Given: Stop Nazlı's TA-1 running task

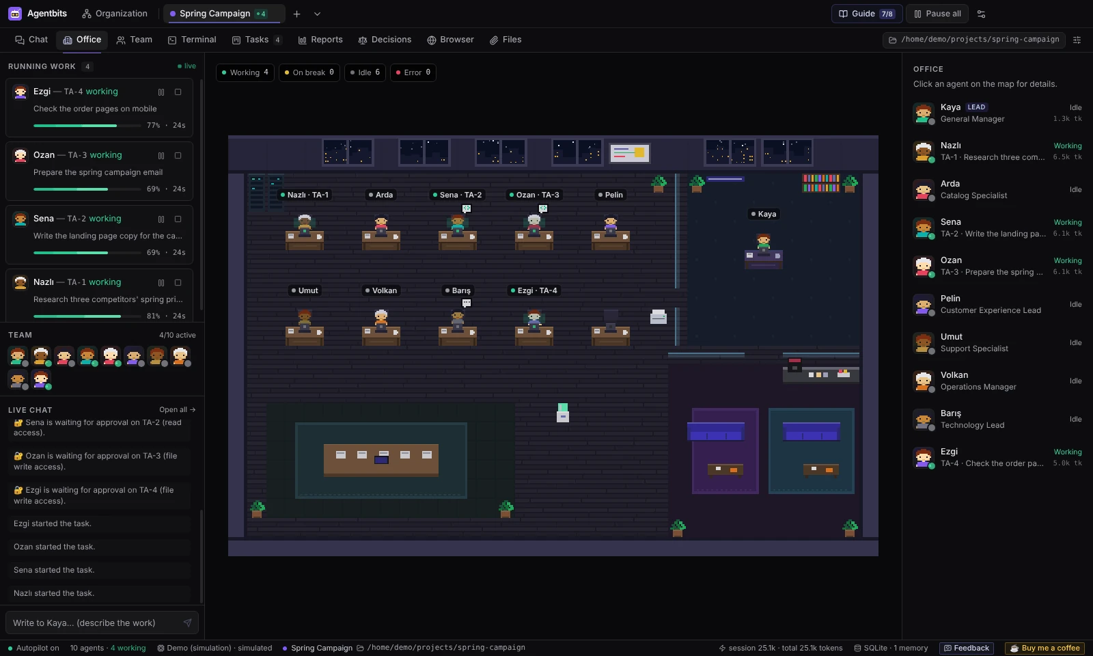Looking at the screenshot, I should [x=178, y=282].
